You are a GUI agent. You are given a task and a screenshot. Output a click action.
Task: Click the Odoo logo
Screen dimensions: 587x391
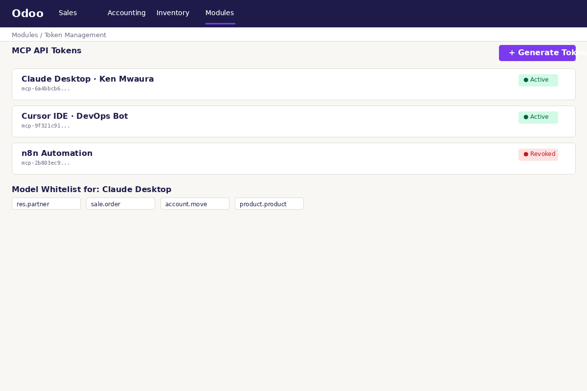(27, 13)
